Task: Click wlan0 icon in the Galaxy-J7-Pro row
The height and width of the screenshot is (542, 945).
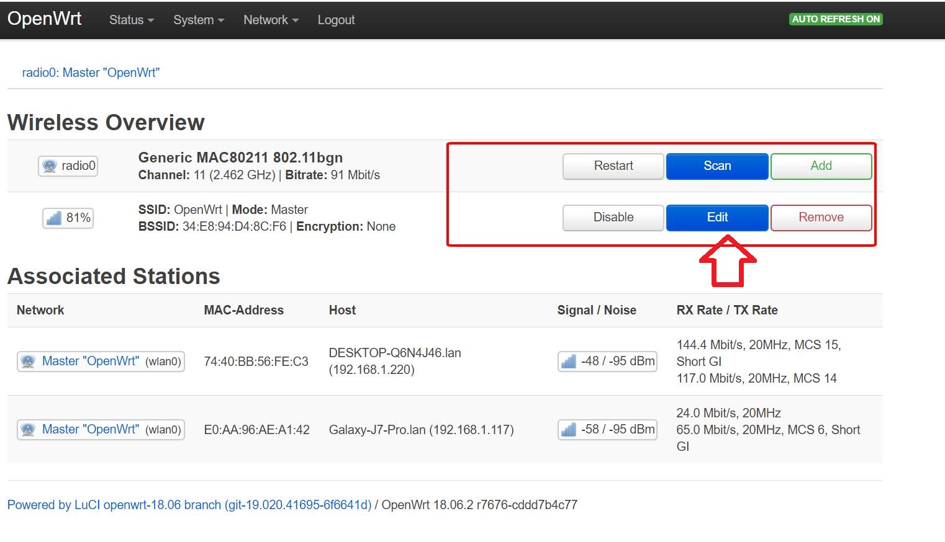Action: (28, 429)
